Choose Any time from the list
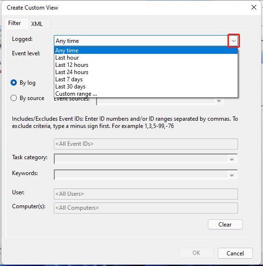 [x=146, y=51]
